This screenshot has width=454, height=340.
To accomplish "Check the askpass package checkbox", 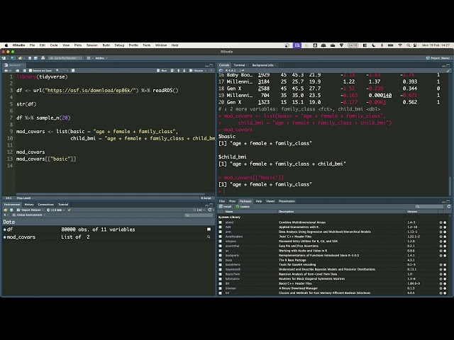I will point(221,241).
